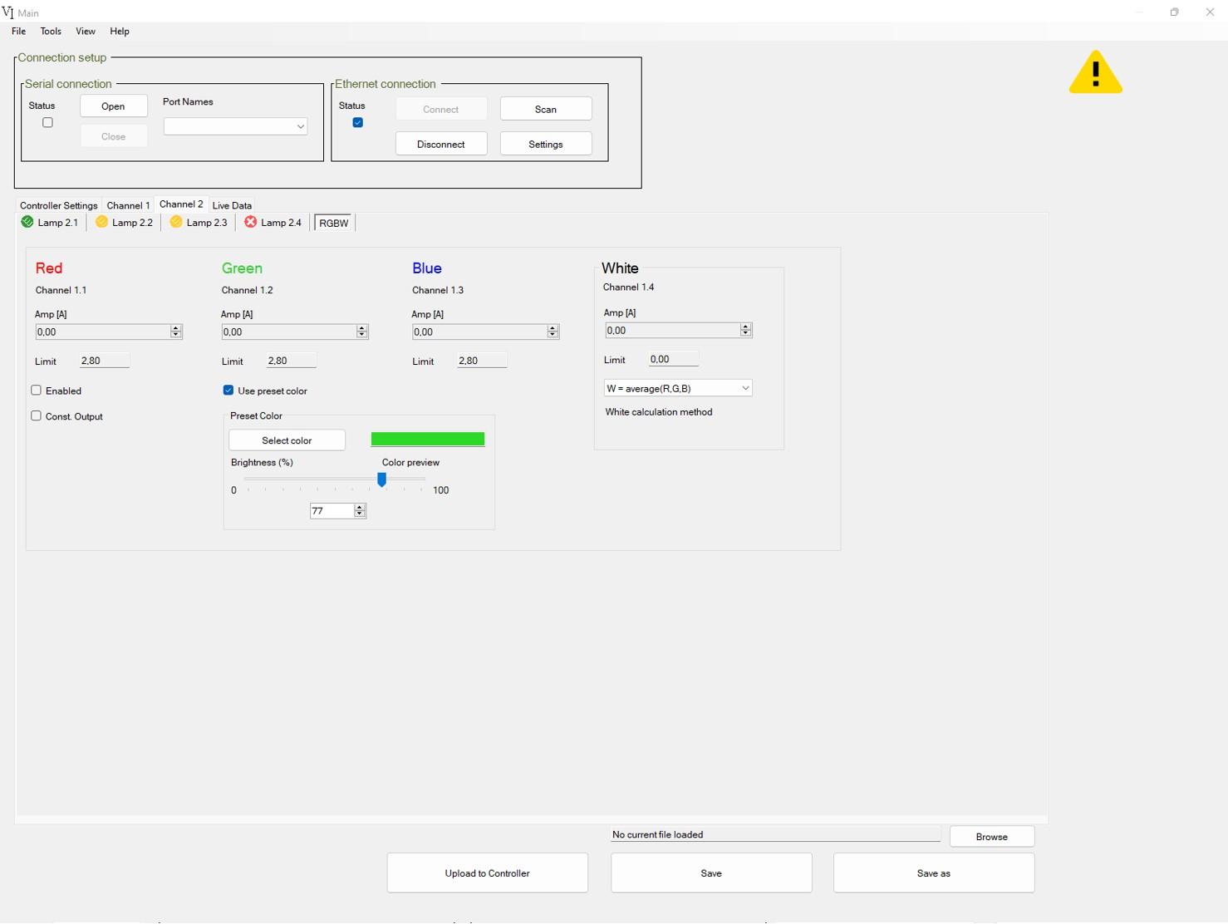Image resolution: width=1228 pixels, height=924 pixels.
Task: Increase Red Amp value with up arrow
Action: 175,328
